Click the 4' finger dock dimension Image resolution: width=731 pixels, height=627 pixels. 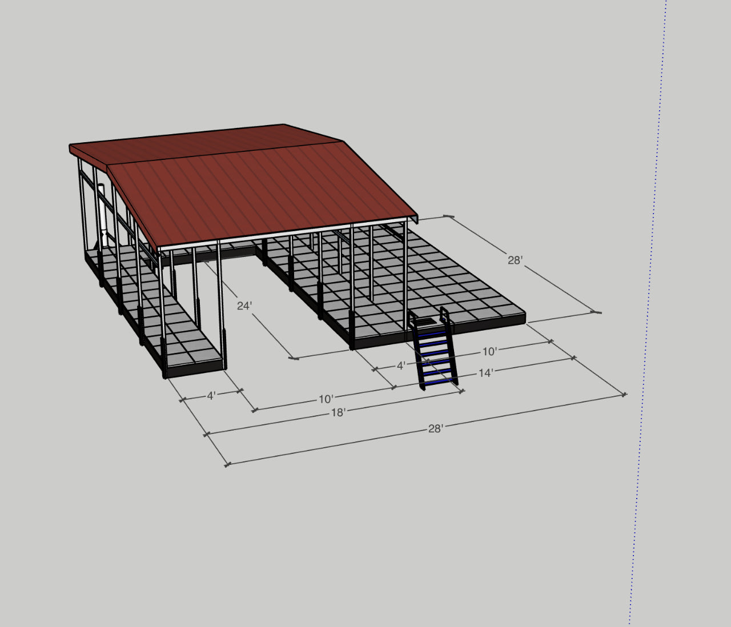(211, 394)
